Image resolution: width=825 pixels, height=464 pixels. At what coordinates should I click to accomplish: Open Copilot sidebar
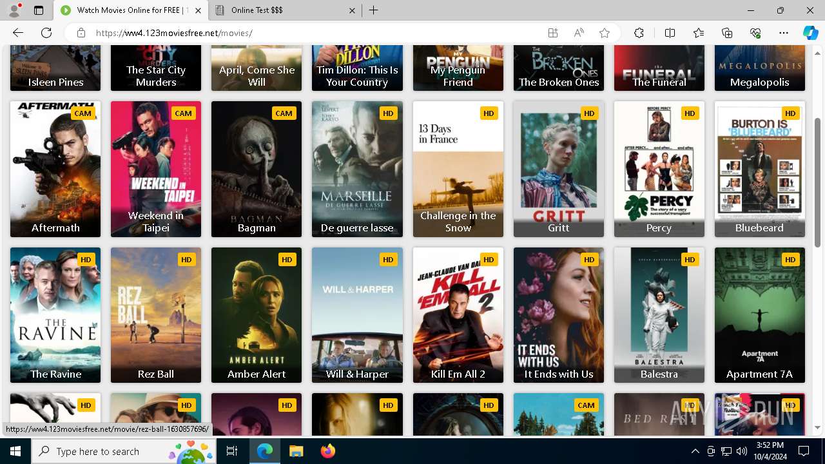point(810,33)
